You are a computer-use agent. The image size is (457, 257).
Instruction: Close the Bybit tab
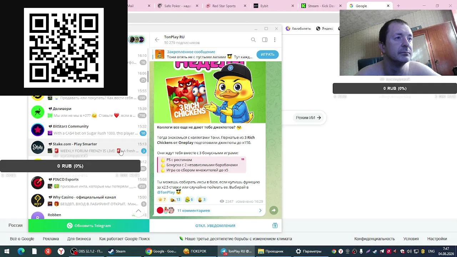293,6
